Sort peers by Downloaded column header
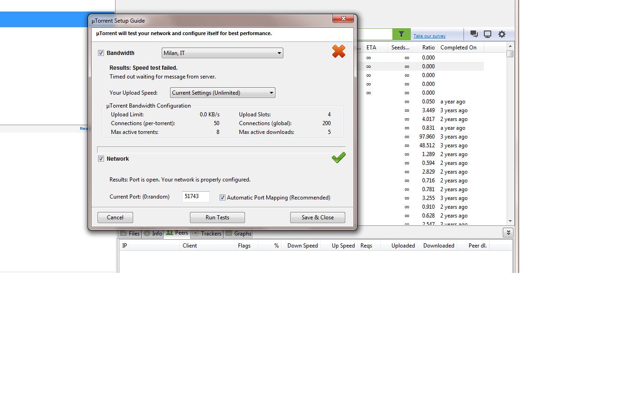 pyautogui.click(x=437, y=246)
